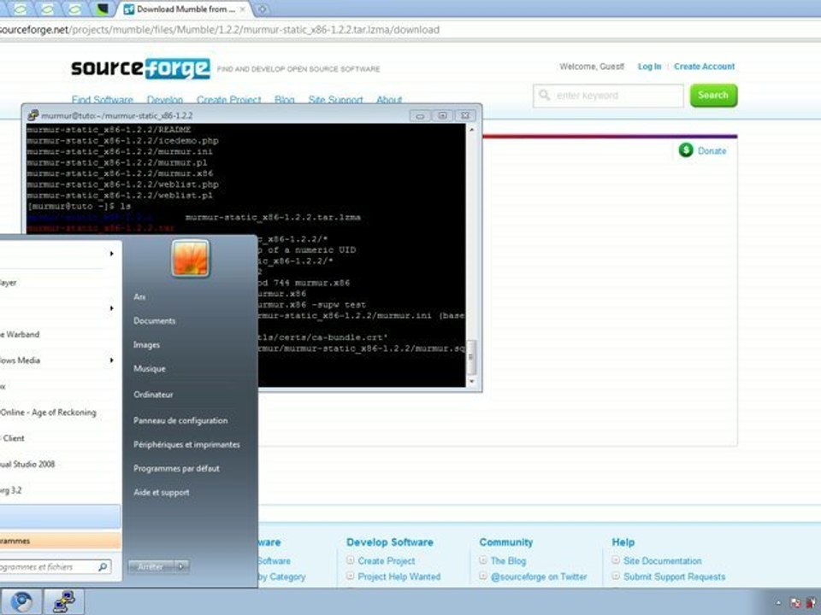Open the new tab button in browser

tap(263, 9)
